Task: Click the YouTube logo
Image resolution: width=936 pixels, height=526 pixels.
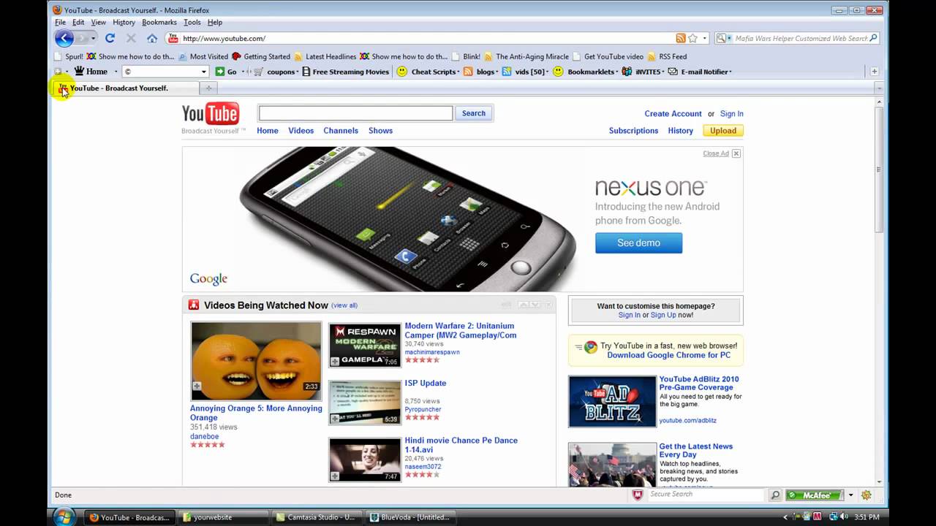Action: (211, 114)
